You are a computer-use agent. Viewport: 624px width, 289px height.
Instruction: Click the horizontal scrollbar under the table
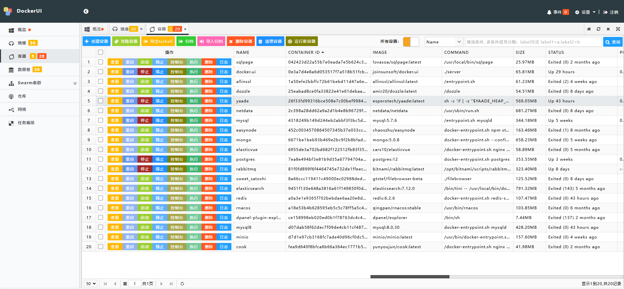[x=410, y=277]
